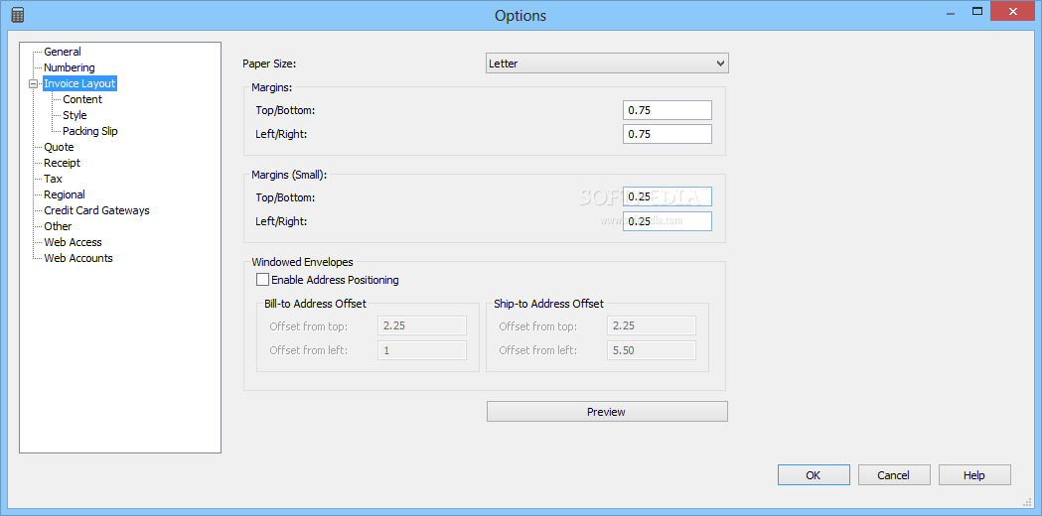Click the Bill-to Address Offset label
1042x516 pixels.
tap(316, 305)
